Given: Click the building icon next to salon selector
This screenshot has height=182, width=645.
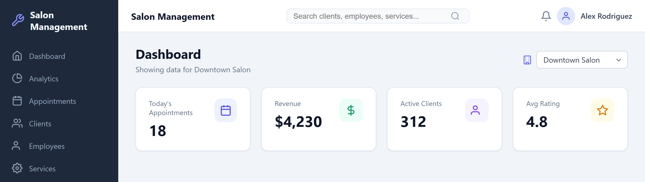Looking at the screenshot, I should (x=527, y=60).
